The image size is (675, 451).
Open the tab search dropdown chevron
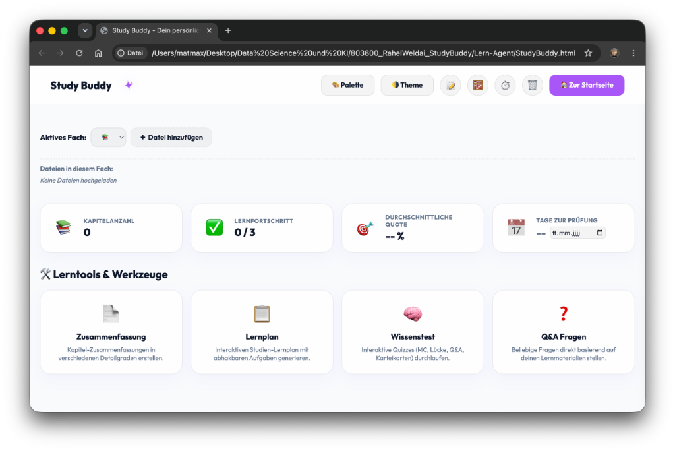[85, 30]
